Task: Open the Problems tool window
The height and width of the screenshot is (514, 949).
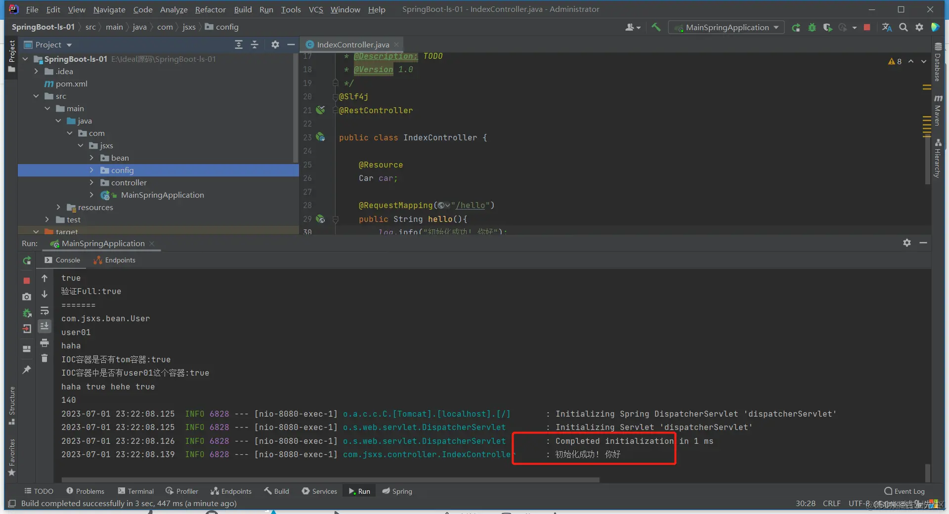Action: [x=85, y=491]
